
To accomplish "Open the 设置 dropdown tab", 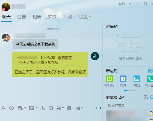I will (85, 17).
